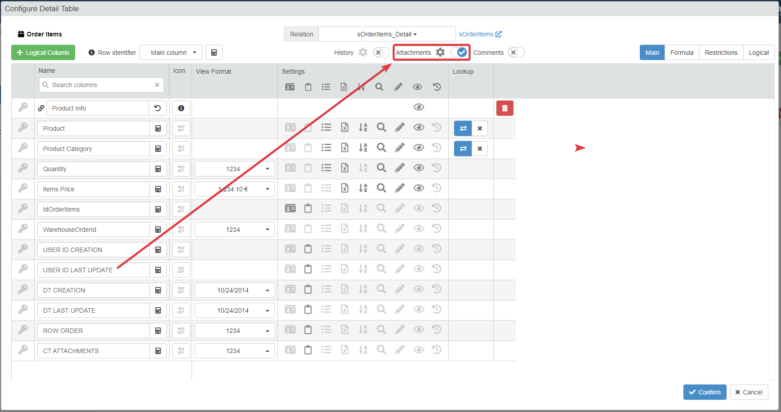Expand the sOrderItems_Detail relation dropdown
Screen dimensions: 781x412
[387, 34]
